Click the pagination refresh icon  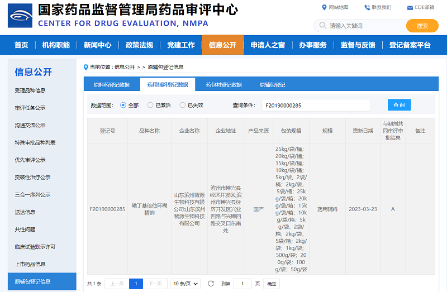click(x=211, y=284)
